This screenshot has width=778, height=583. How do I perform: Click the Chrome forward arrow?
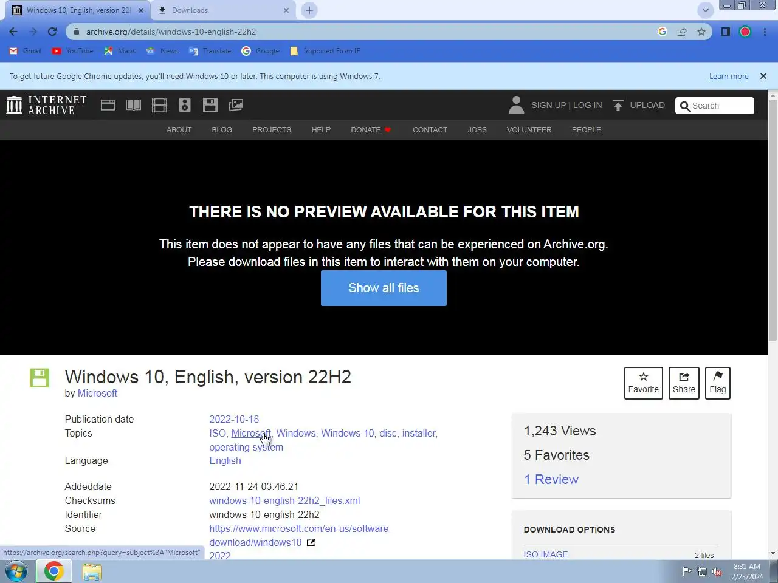[33, 32]
